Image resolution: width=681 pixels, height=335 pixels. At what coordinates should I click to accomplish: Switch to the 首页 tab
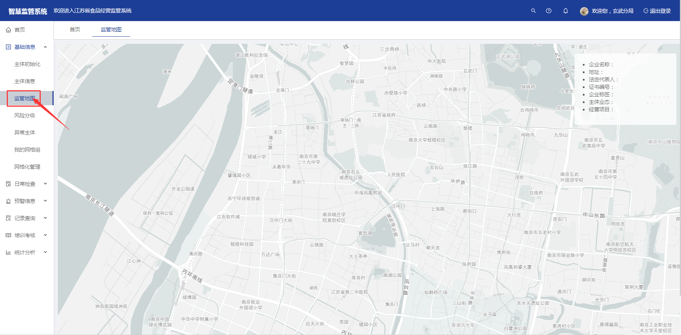(75, 30)
